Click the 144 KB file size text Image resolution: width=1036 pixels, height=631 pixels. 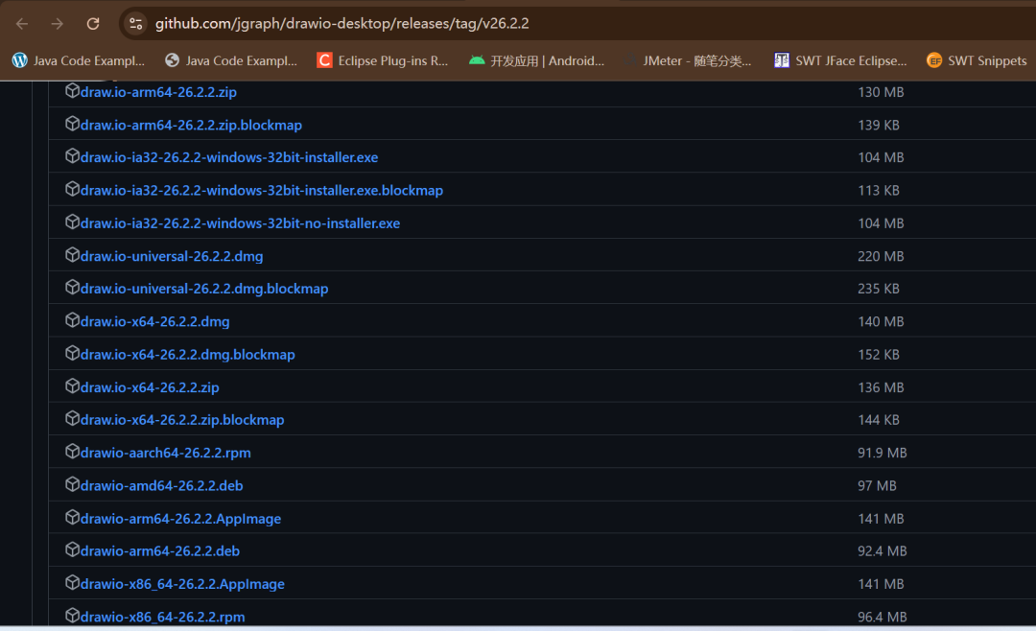(879, 420)
